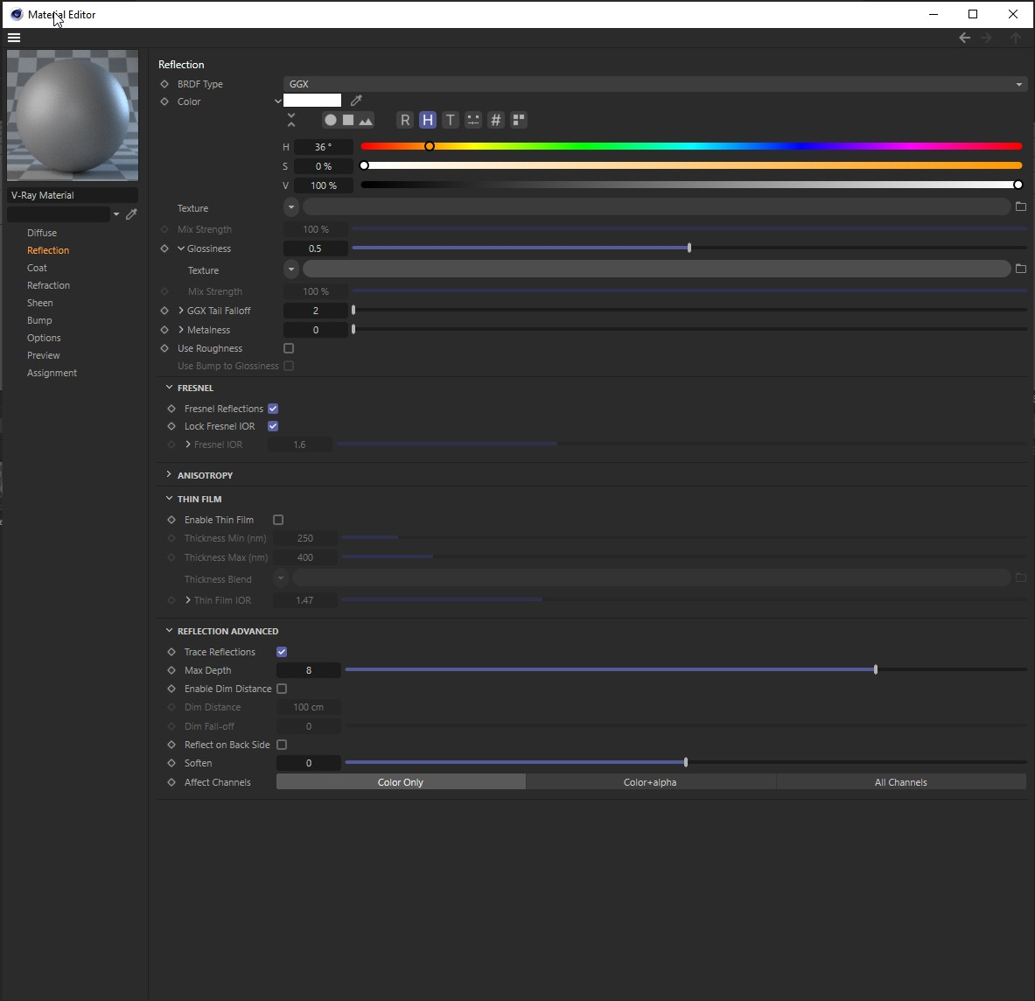This screenshot has width=1035, height=1001.
Task: Open the Diffuse channel
Action: tap(42, 233)
